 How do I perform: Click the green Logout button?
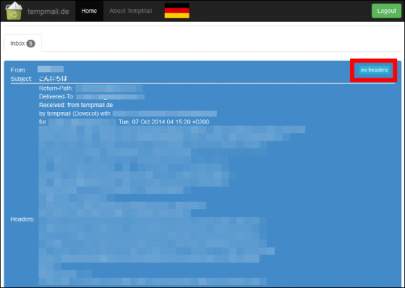point(386,11)
